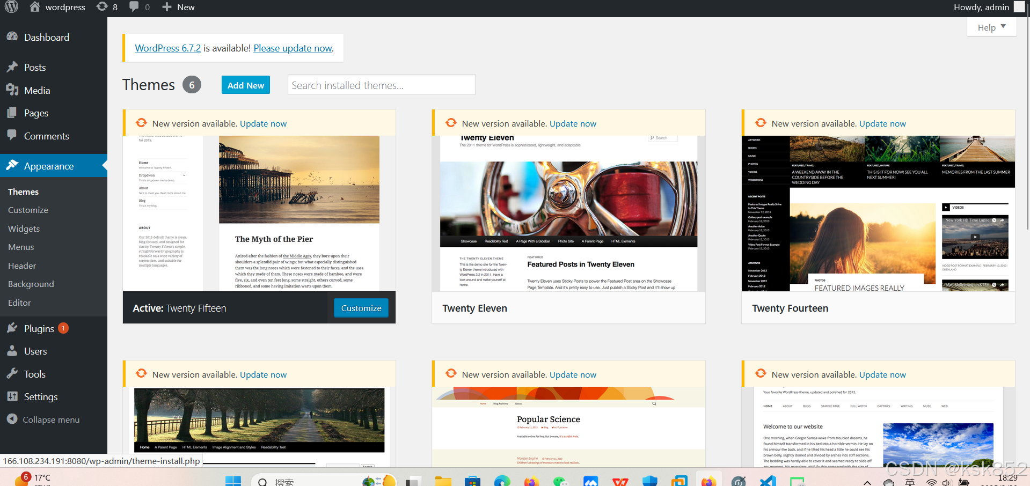
Task: Go to Dashboard in the sidebar
Action: pos(54,37)
